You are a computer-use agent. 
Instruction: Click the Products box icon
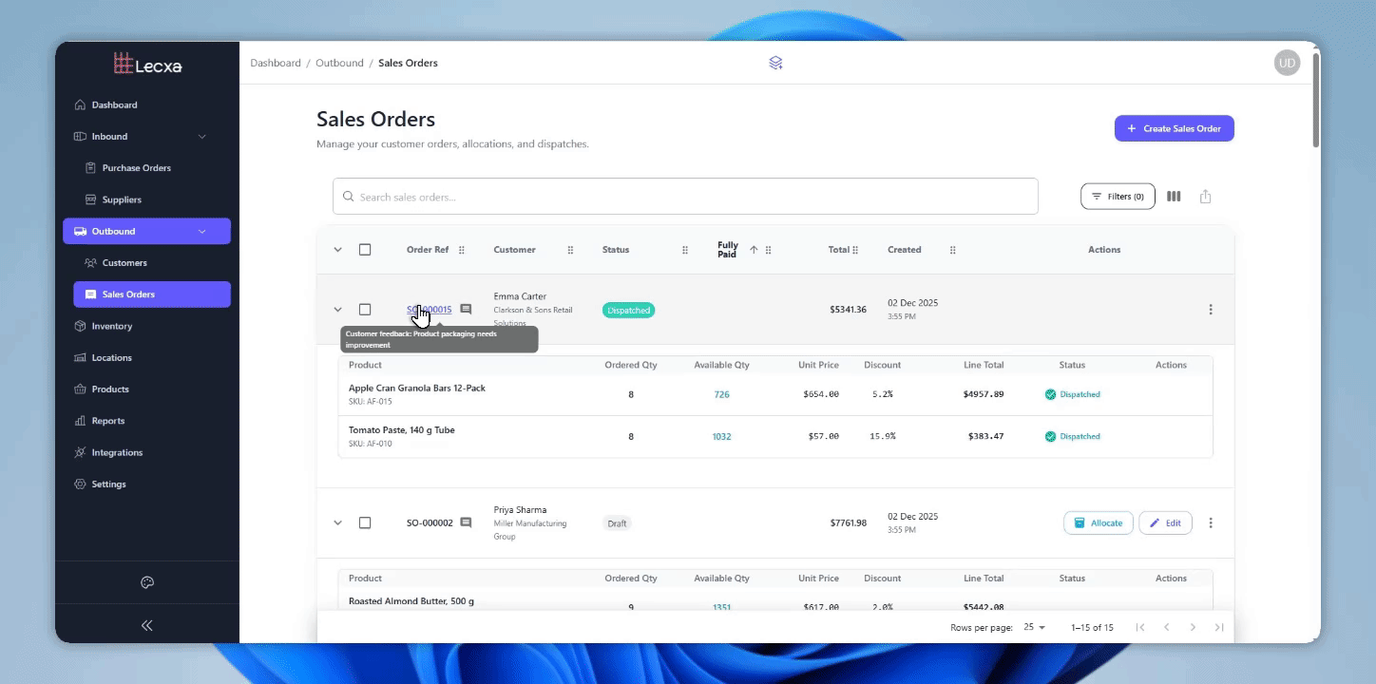[80, 389]
